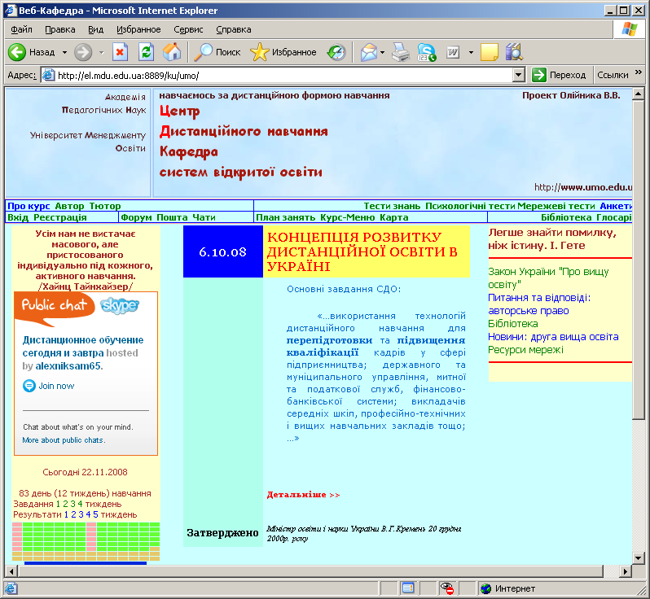The image size is (650, 599).
Task: Click vertical scrollbar down arrow
Action: tap(639, 558)
